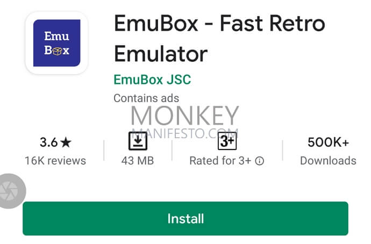Click the Contains ads notice

[x=146, y=98]
